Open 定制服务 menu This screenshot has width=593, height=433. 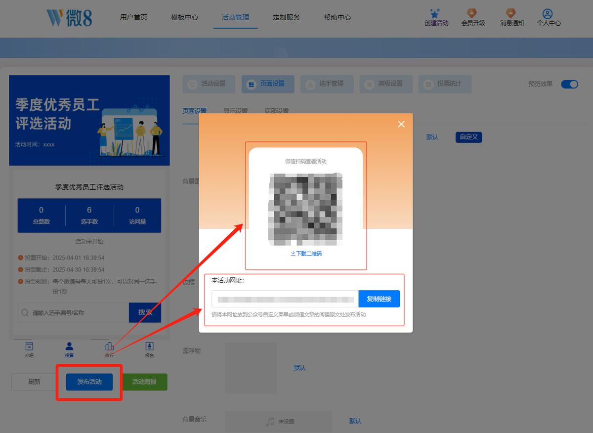tap(286, 17)
